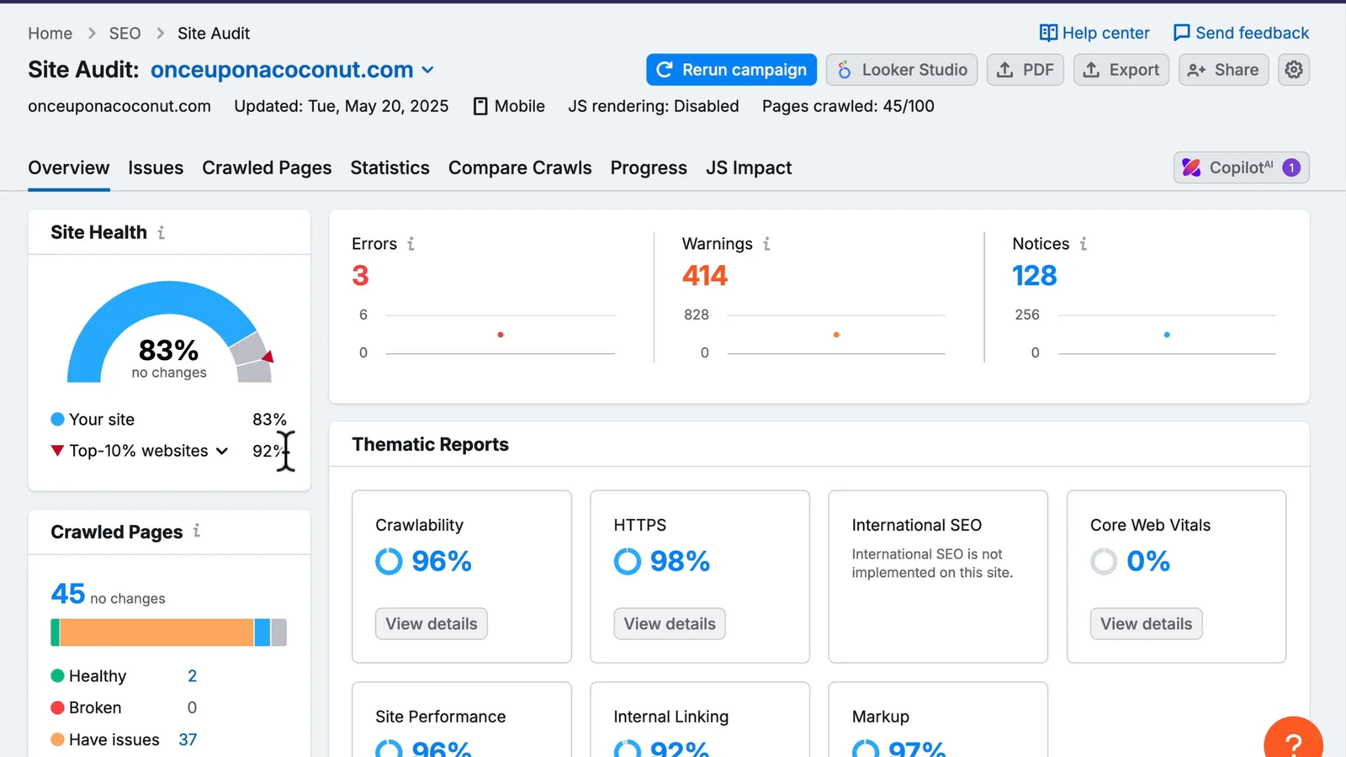Image resolution: width=1346 pixels, height=757 pixels.
Task: Open Looker Studio integration
Action: (x=902, y=70)
